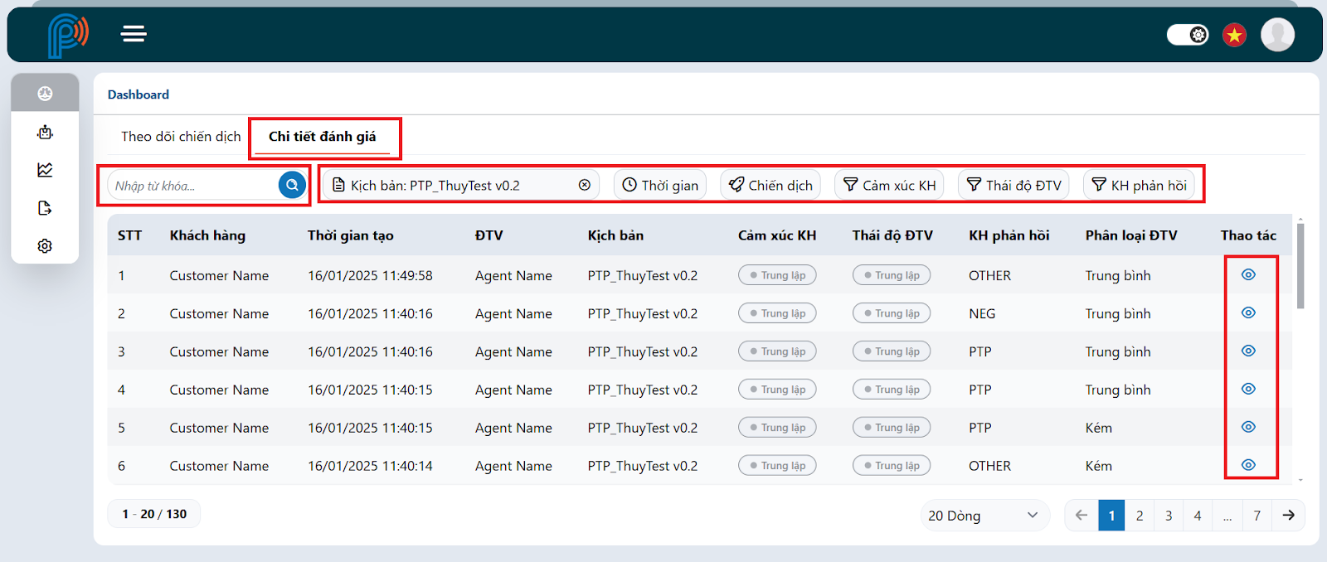Go to page 2
Image resolution: width=1327 pixels, height=562 pixels.
point(1140,516)
